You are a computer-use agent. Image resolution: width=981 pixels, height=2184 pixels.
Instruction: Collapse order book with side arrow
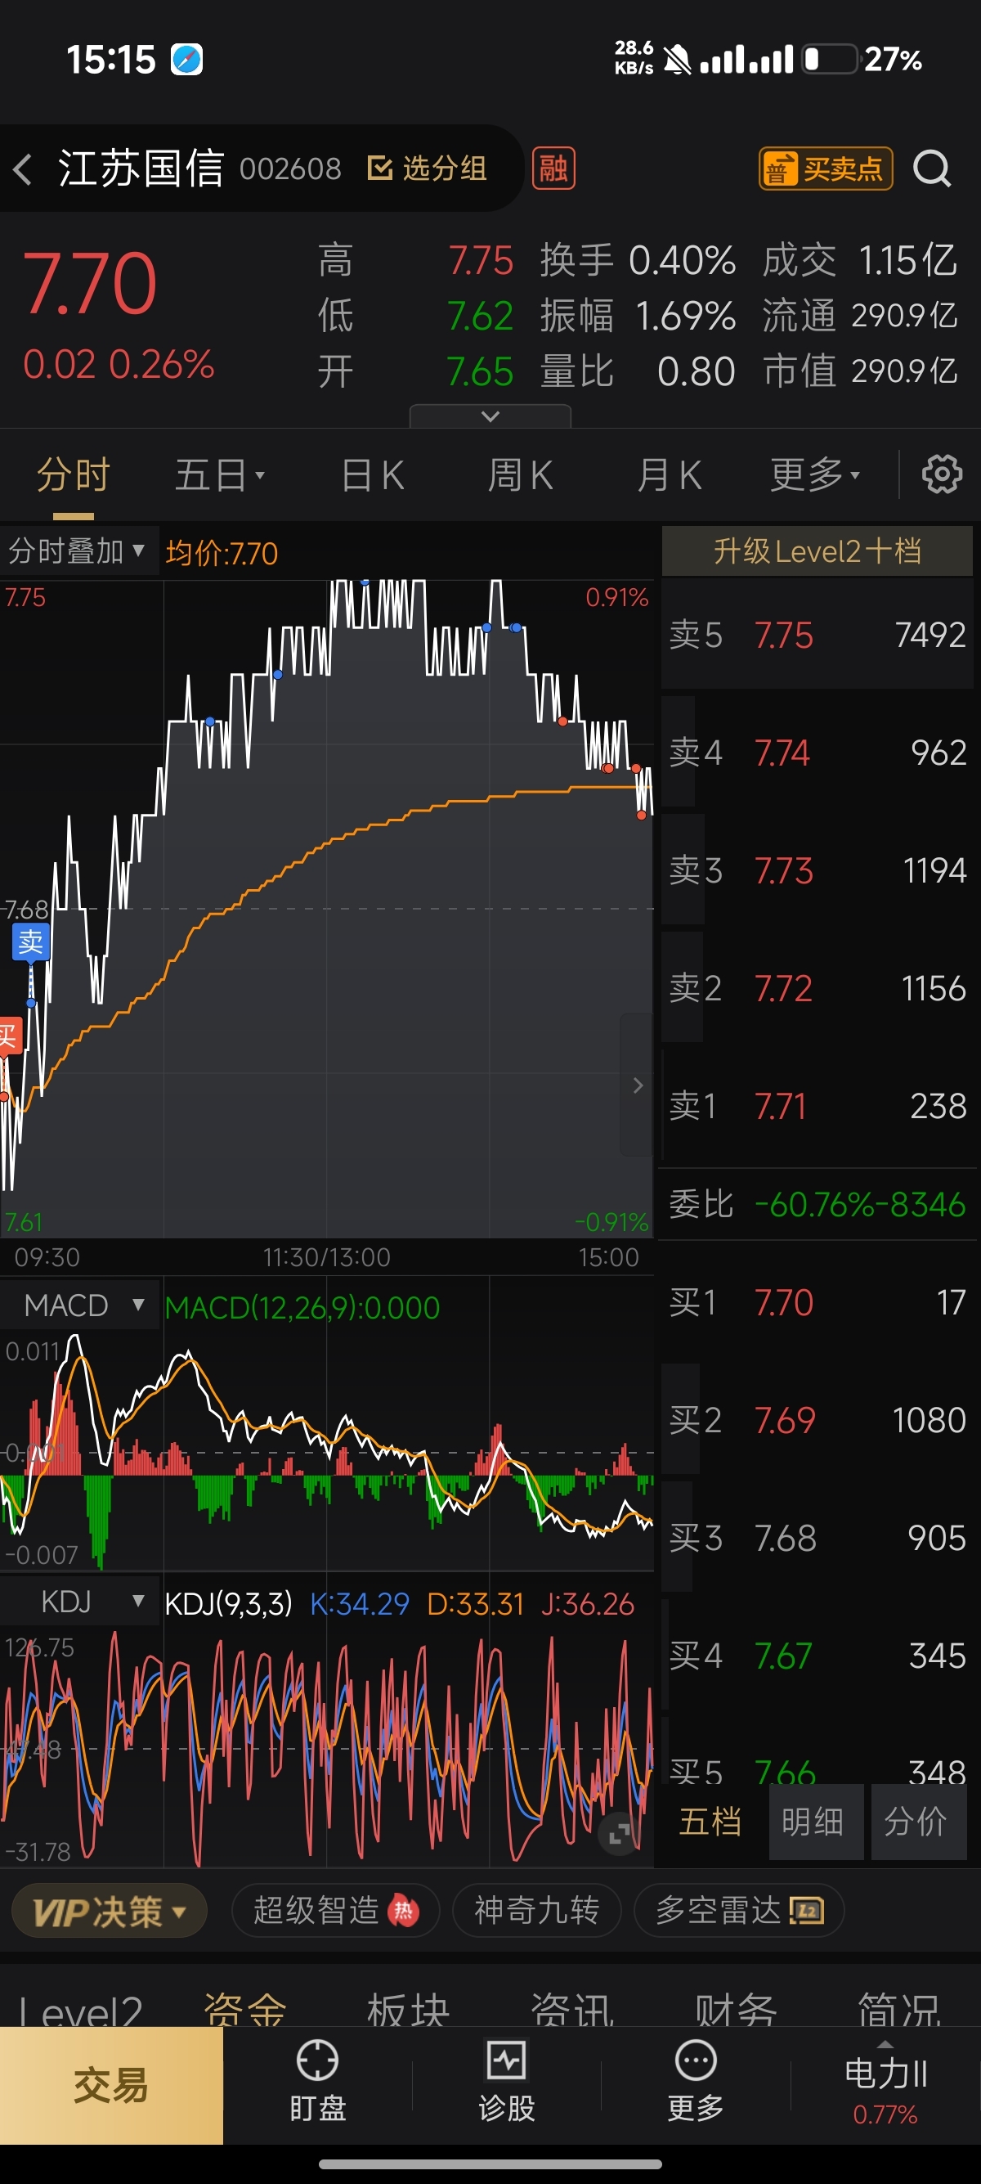coord(637,1085)
